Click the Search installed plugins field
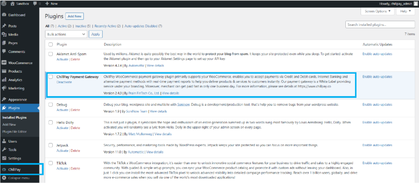This screenshot has height=183, width=419. 380,25
